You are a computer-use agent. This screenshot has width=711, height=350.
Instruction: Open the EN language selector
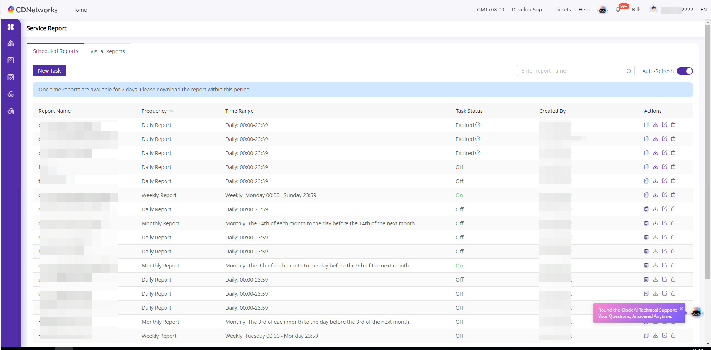[703, 10]
